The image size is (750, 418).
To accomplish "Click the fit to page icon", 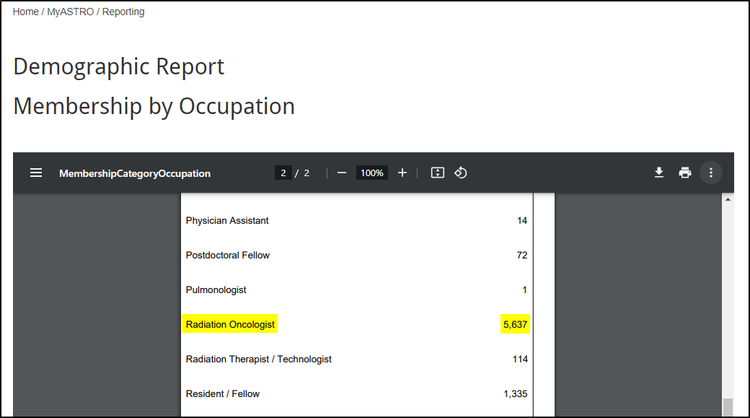I will [437, 173].
